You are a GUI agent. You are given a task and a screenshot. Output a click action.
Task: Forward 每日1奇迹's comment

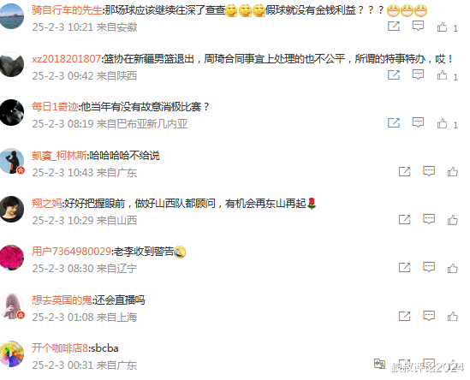[394, 122]
